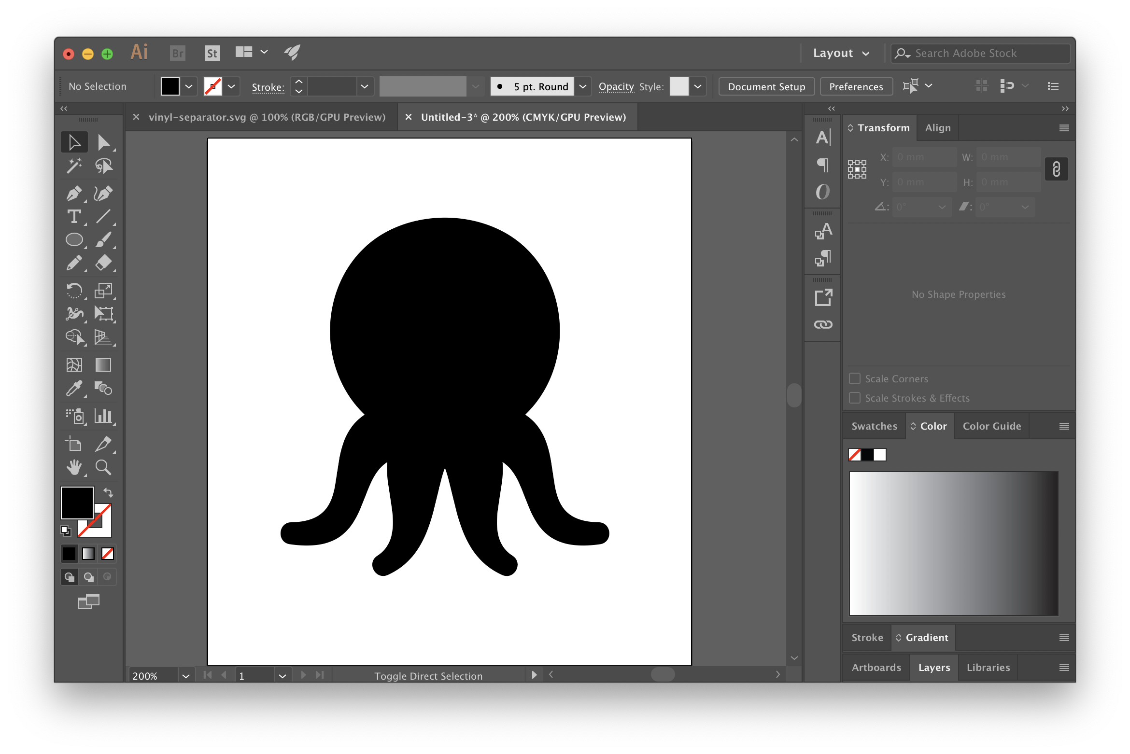1130x754 pixels.
Task: Pick a shade from the grayscale spectrum
Action: click(x=954, y=544)
